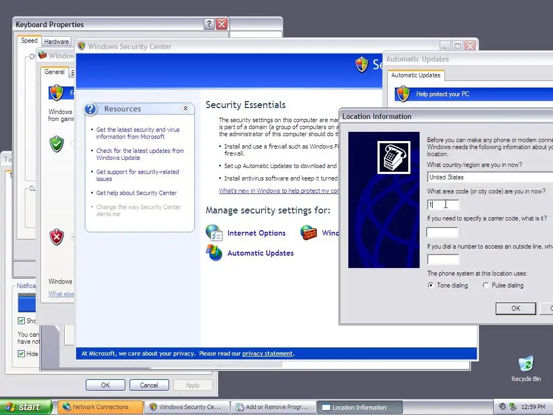Image resolution: width=553 pixels, height=415 pixels.
Task: Click the Network Connections taskbar icon
Action: coord(66,407)
